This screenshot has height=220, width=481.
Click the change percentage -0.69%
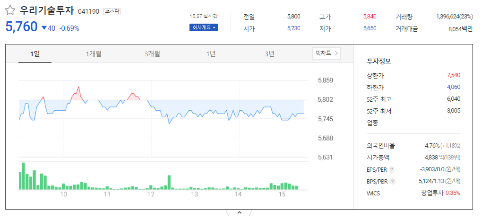pyautogui.click(x=69, y=28)
